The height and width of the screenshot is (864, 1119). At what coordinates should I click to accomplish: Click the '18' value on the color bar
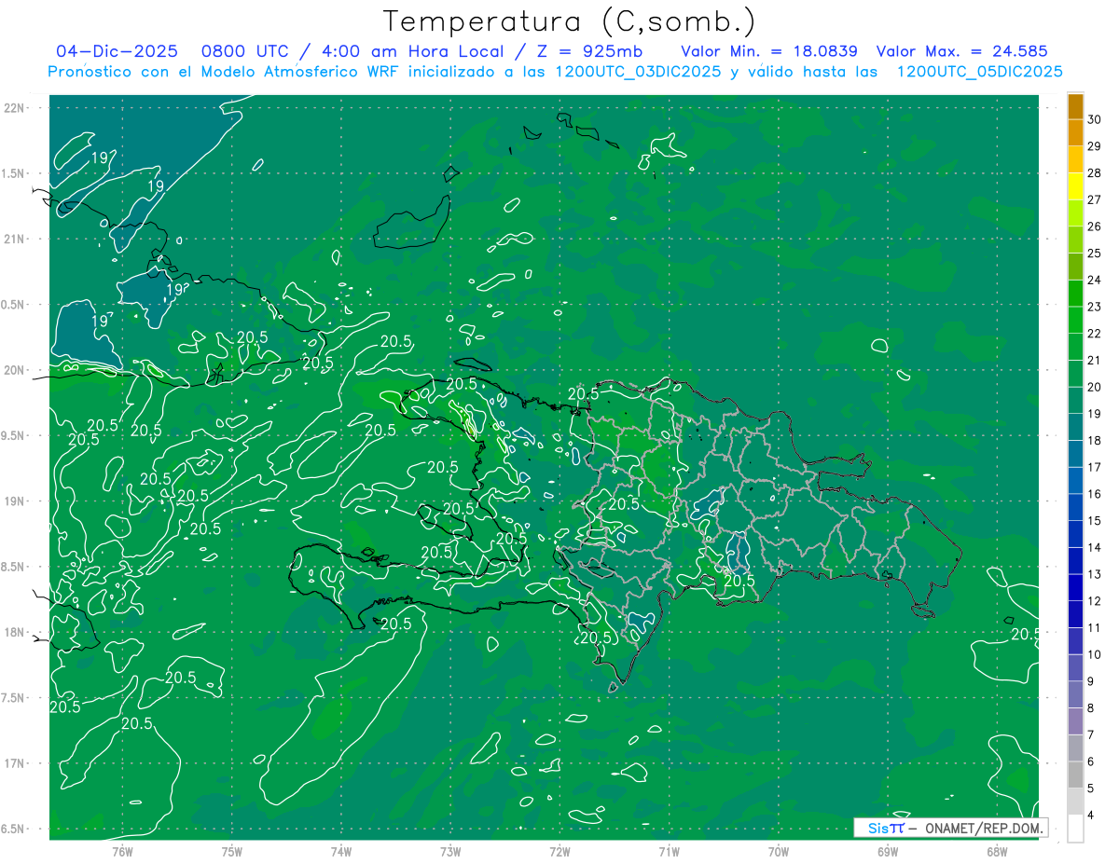point(1095,441)
